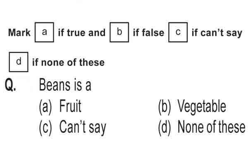
Task: Select answer option Vegetable
Action: point(202,106)
